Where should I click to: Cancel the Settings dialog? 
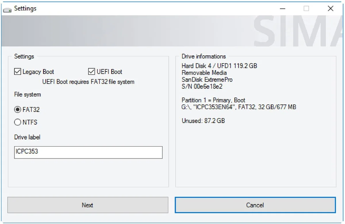(x=255, y=205)
